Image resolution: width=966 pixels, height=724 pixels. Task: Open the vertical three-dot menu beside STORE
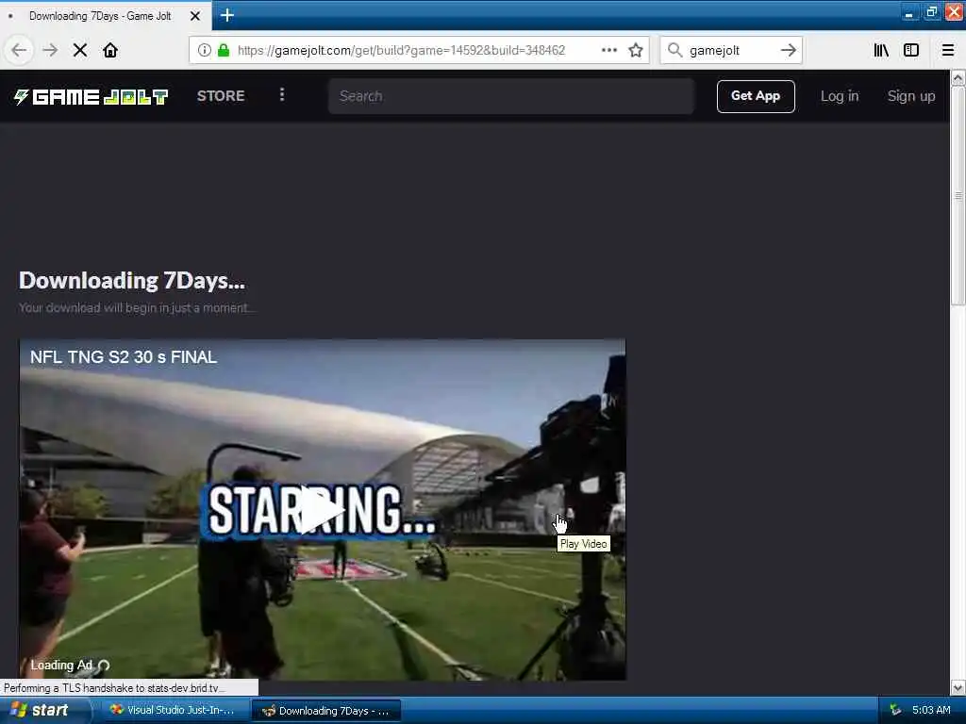click(282, 95)
